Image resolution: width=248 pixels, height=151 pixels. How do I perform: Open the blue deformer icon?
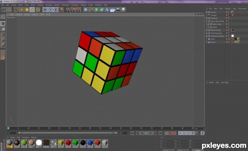(107, 10)
